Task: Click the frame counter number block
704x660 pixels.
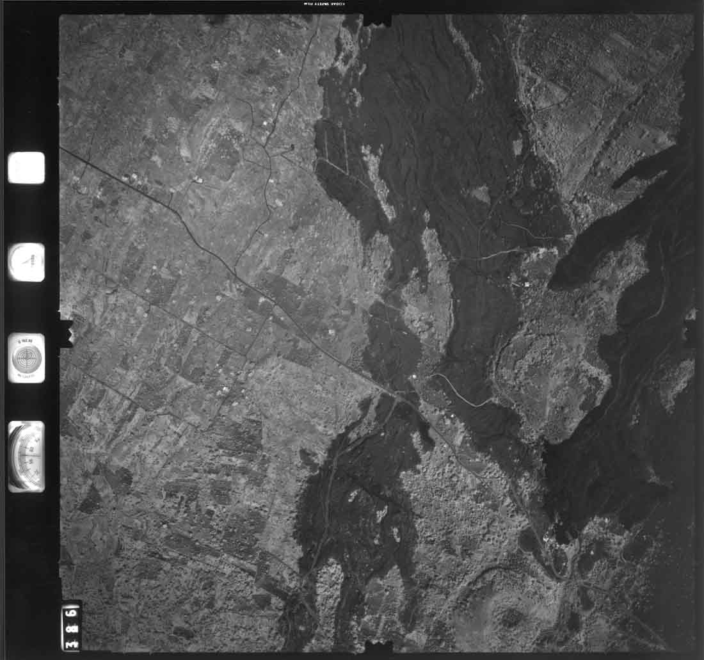Action: (x=70, y=625)
